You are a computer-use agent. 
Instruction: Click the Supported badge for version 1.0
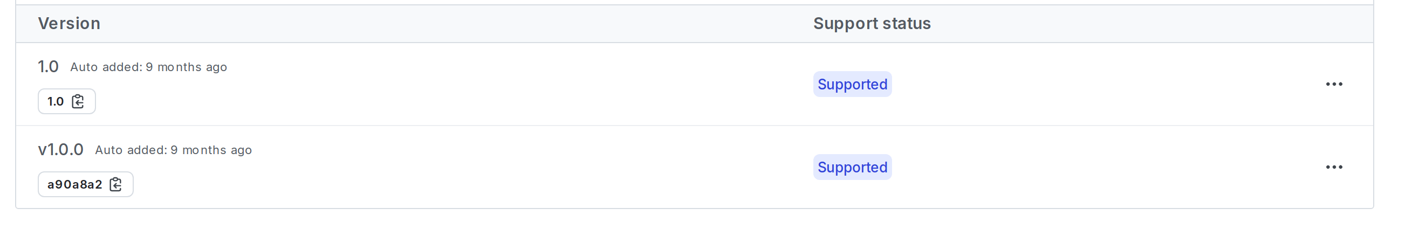pyautogui.click(x=852, y=85)
